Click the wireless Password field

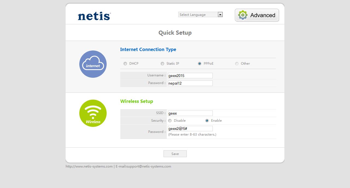(x=190, y=129)
